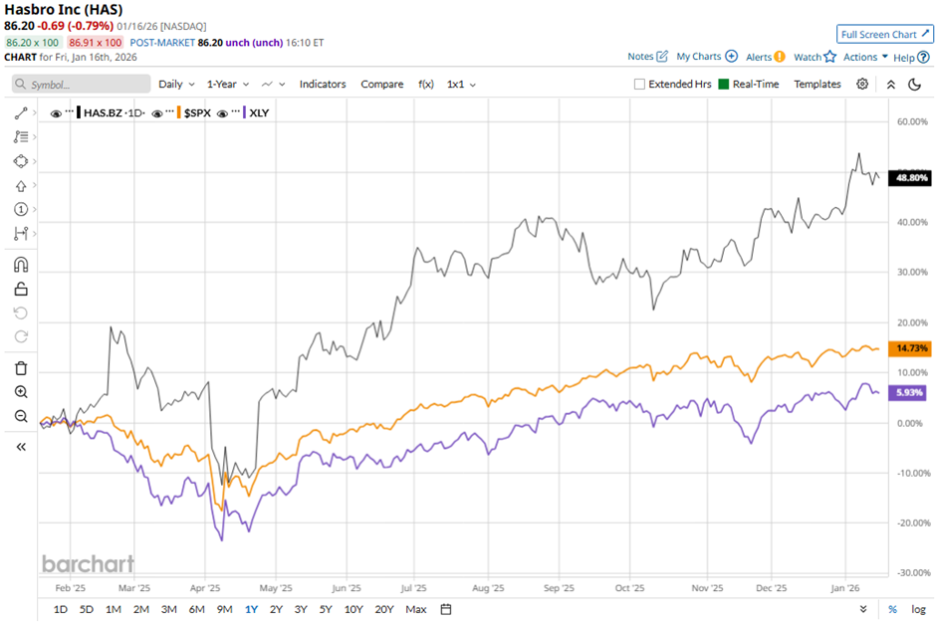Hide the HAS.BZ series eye icon
Screen dimensions: 936x622
pyautogui.click(x=56, y=113)
